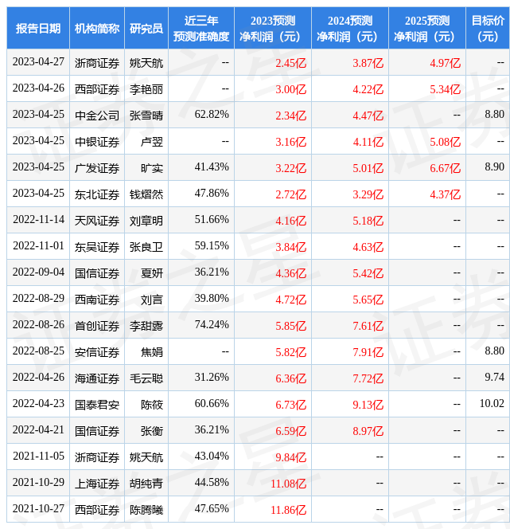
Task: Click accuracy value 41.43%
Action: coord(212,167)
